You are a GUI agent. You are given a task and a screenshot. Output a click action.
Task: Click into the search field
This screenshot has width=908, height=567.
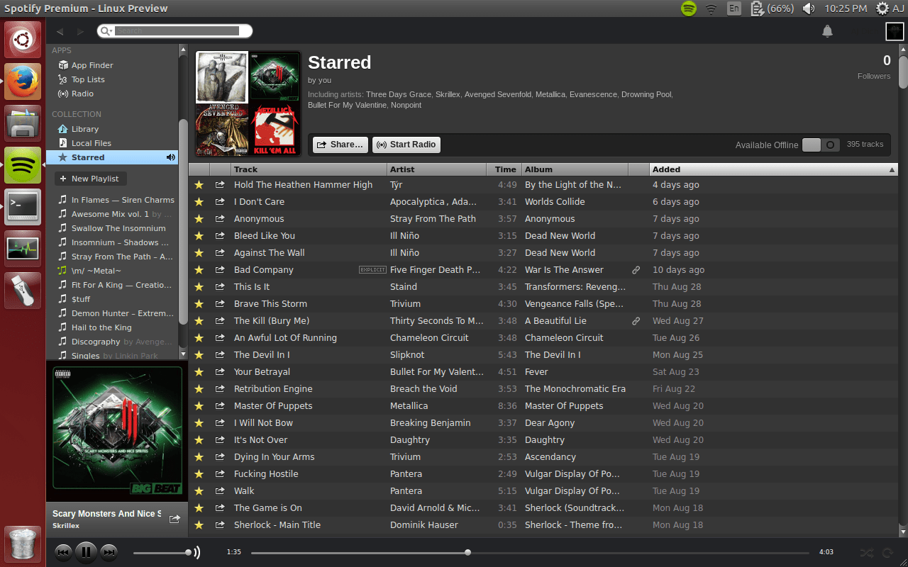pyautogui.click(x=177, y=31)
